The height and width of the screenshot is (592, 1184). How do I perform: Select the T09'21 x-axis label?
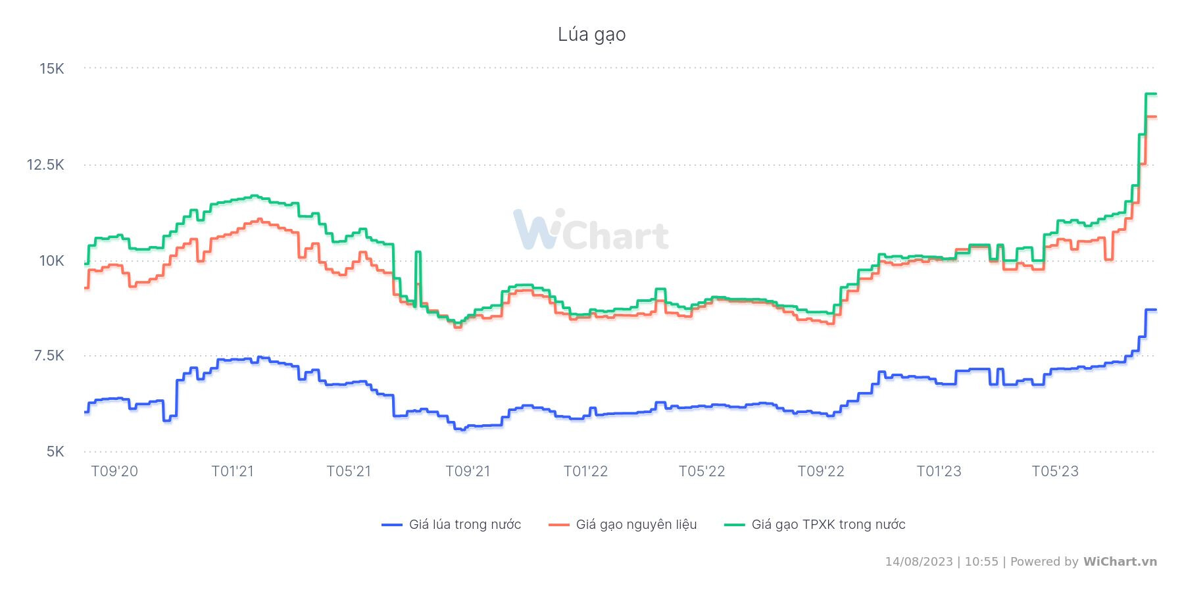468,472
